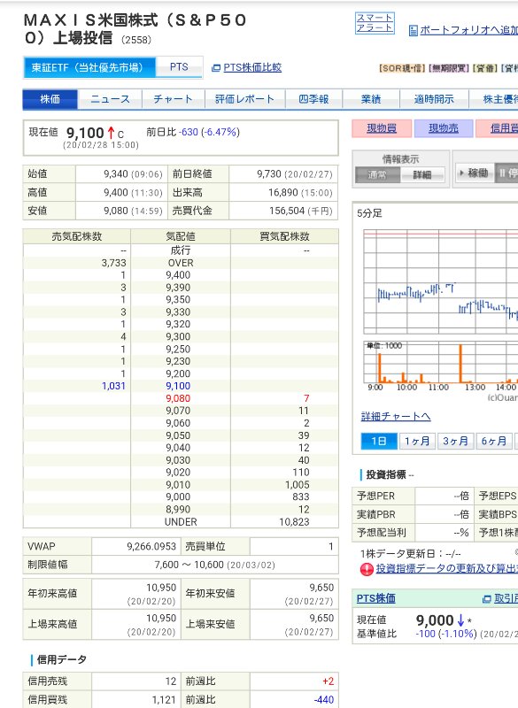
Task: Click the 1,005 buy quantity
Action: (x=298, y=484)
